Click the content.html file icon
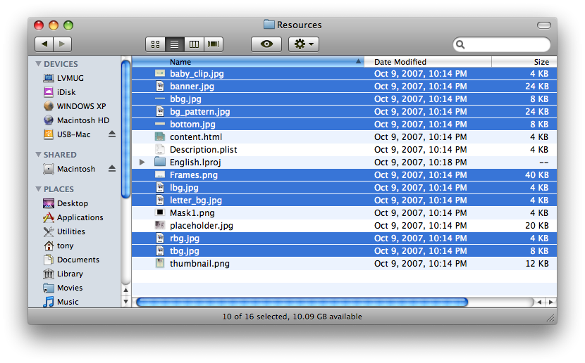The image size is (585, 363). (160, 136)
